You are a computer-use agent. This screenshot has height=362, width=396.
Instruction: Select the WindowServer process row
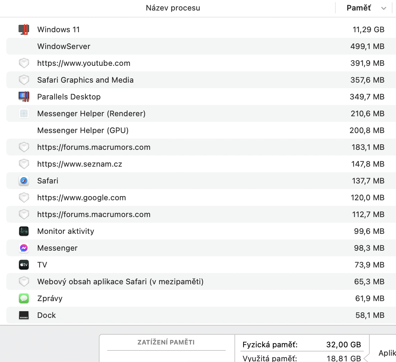click(x=201, y=47)
